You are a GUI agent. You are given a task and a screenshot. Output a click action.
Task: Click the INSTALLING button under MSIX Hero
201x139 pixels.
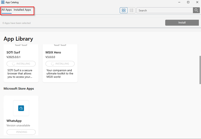tap(60, 64)
